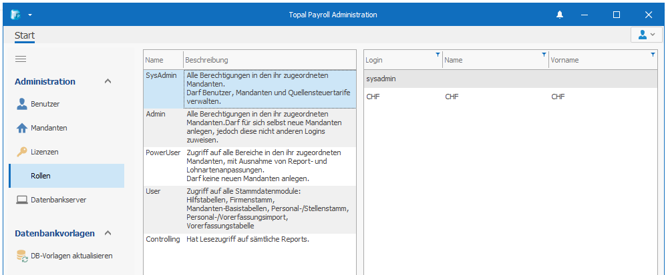Collapse the Datenbankvorlagen section
The image size is (666, 275).
click(108, 233)
